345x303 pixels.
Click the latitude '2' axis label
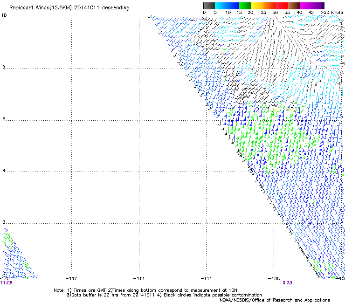click(4, 222)
